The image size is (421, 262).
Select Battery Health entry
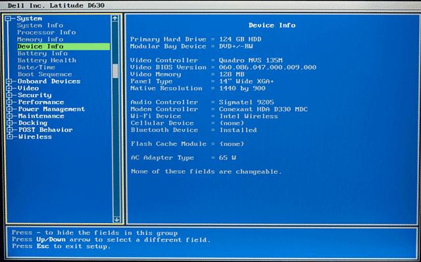(47, 60)
